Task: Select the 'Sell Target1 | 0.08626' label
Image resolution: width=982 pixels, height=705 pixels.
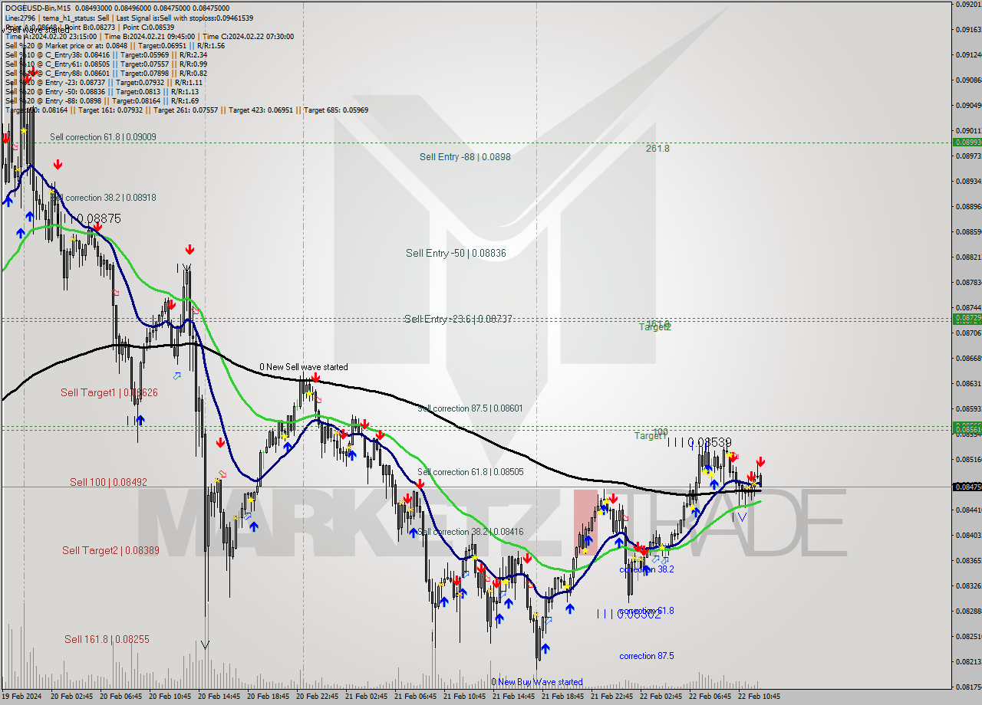Action: (109, 393)
